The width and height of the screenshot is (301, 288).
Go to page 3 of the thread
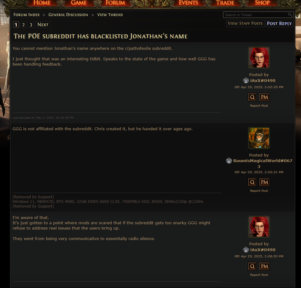coord(31,24)
